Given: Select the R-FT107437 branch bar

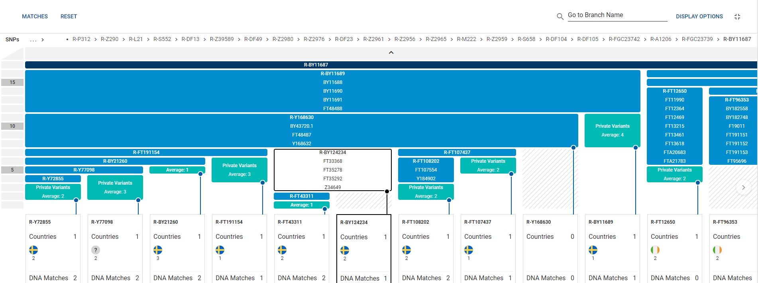Looking at the screenshot, I should (x=457, y=152).
